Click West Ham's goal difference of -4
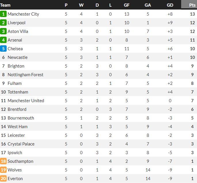 tap(170, 126)
